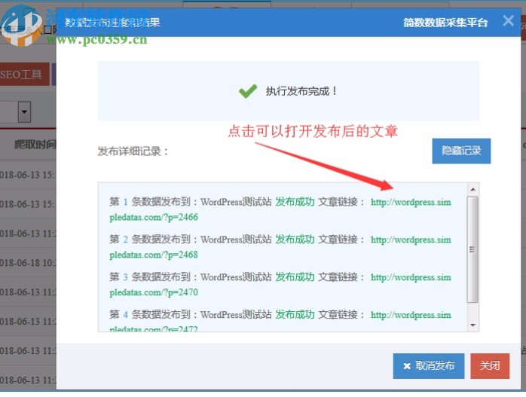Click the 发布详细记录 label
The width and height of the screenshot is (526, 397).
(x=133, y=151)
